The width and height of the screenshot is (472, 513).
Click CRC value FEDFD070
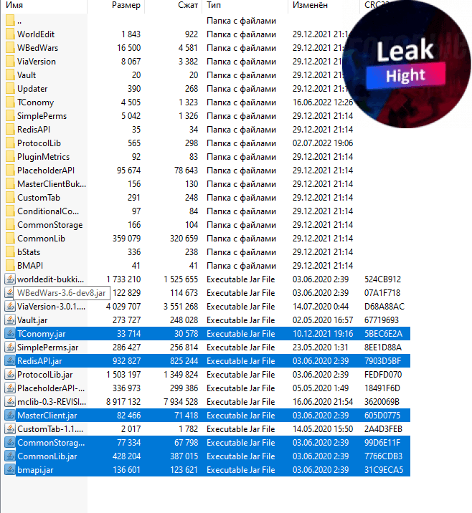[x=383, y=375]
